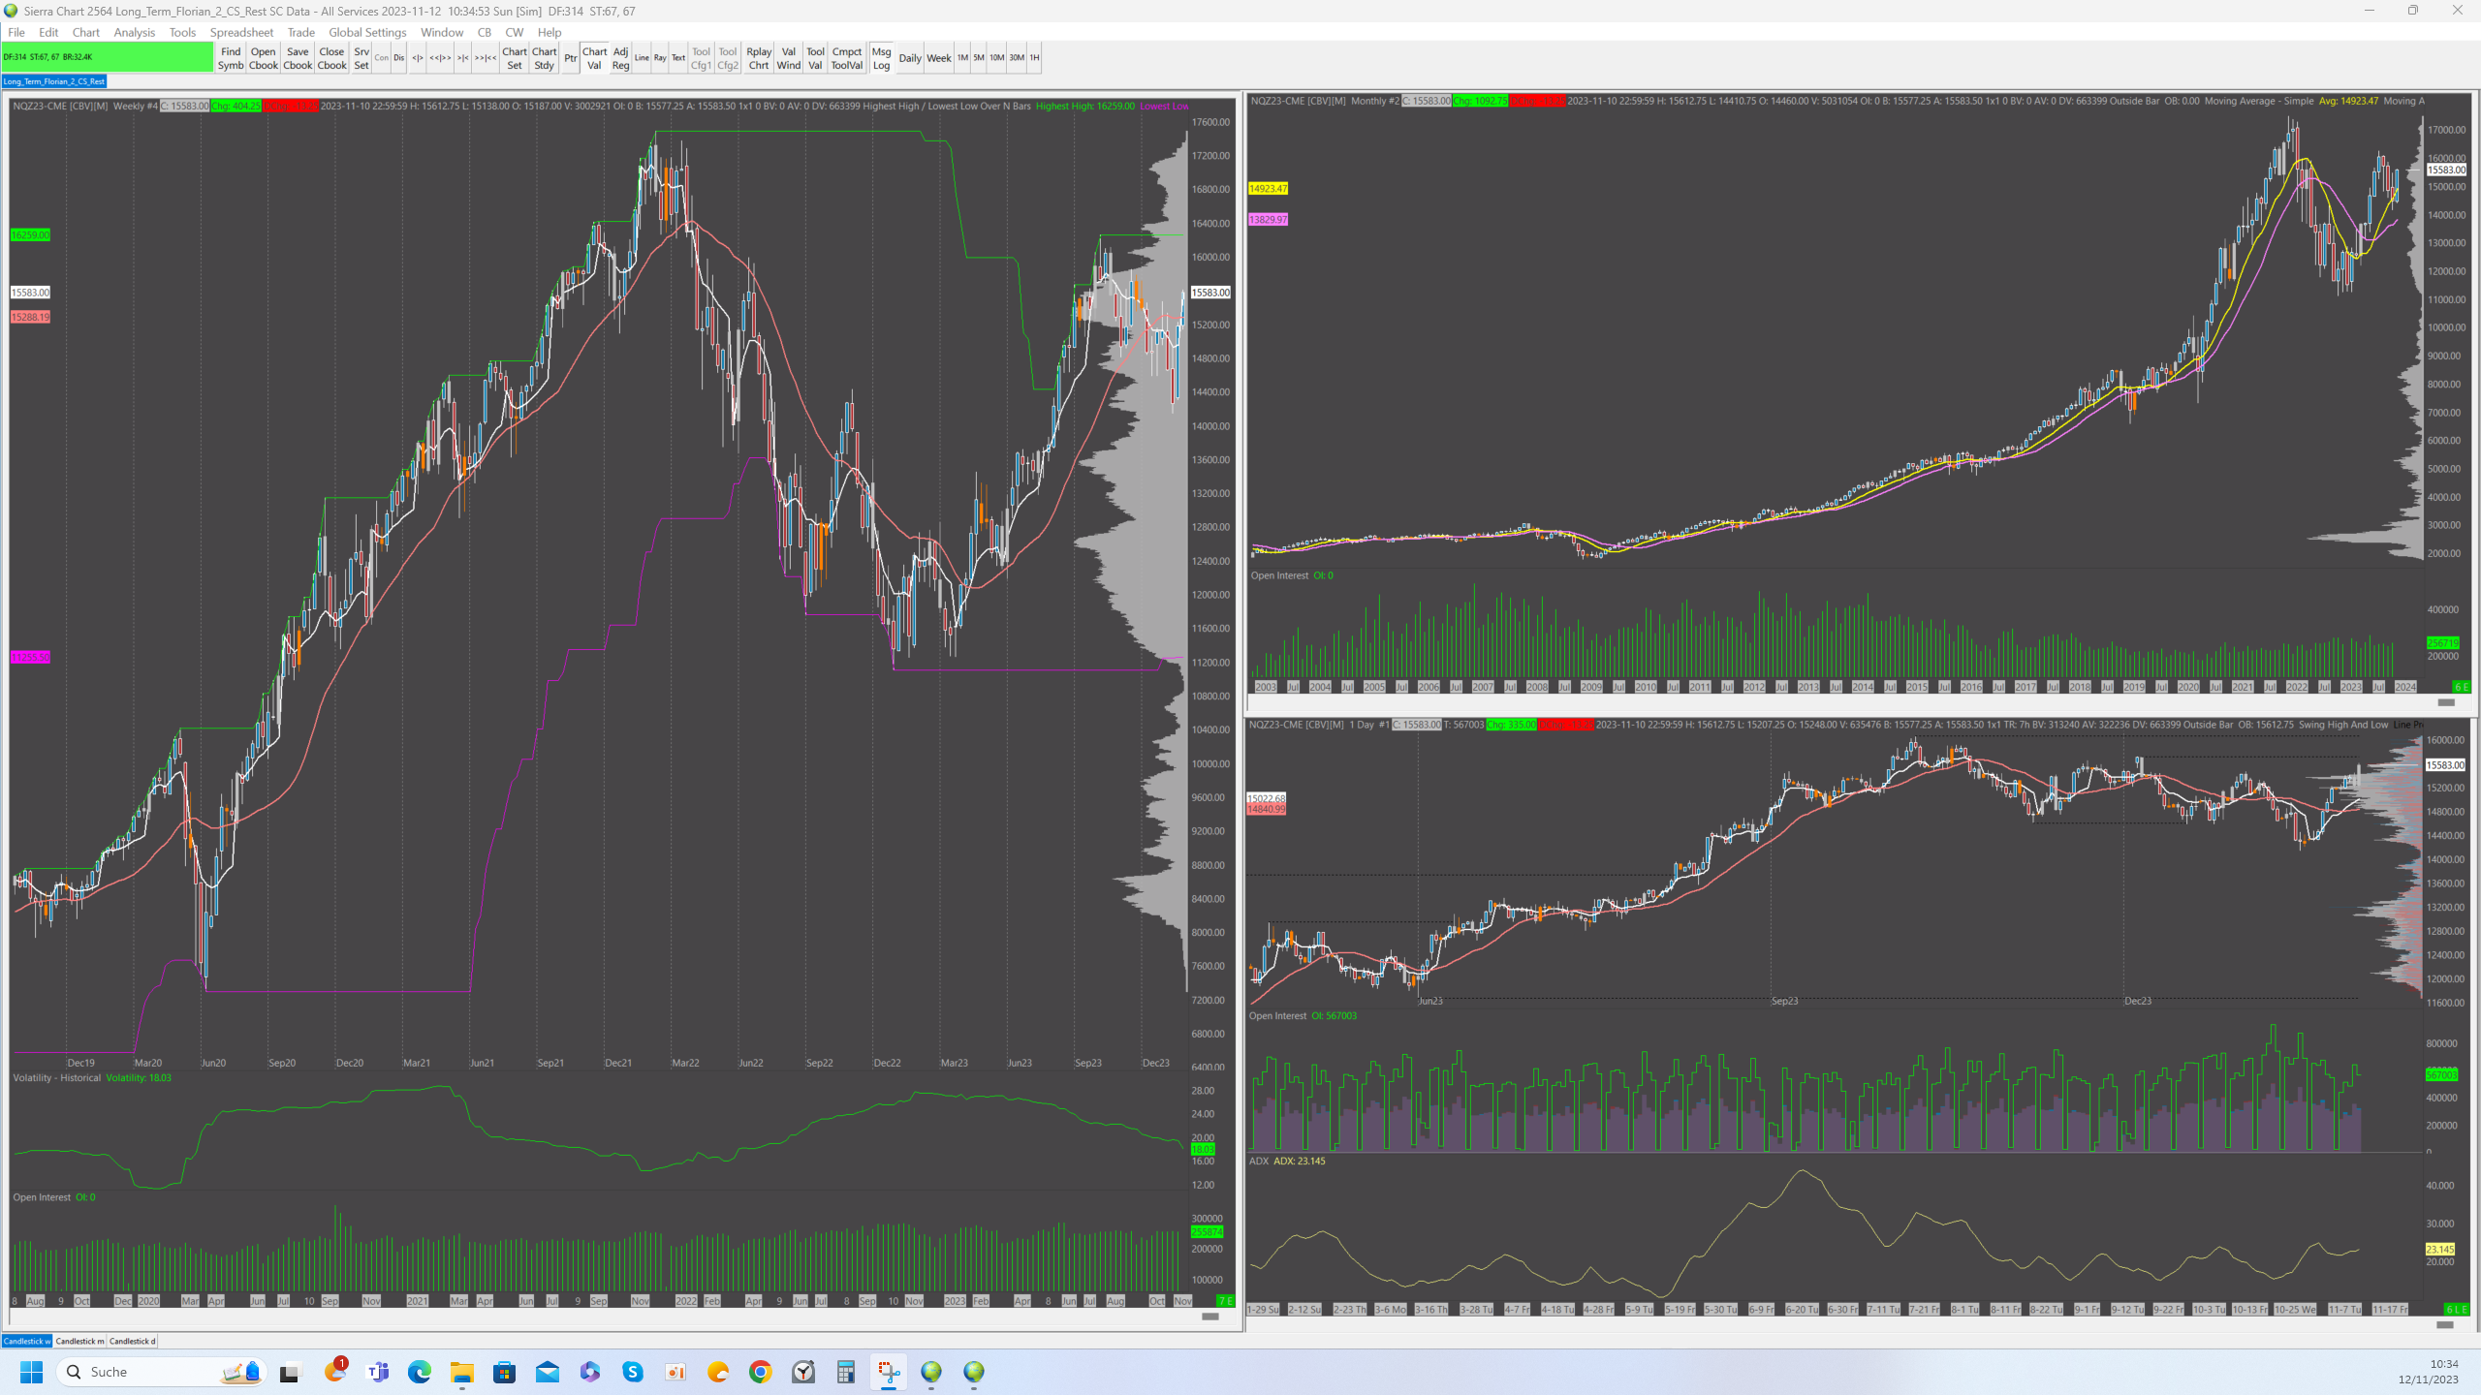Toggle the Message Log button
Viewport: 2481px width, 1395px height.
click(881, 58)
